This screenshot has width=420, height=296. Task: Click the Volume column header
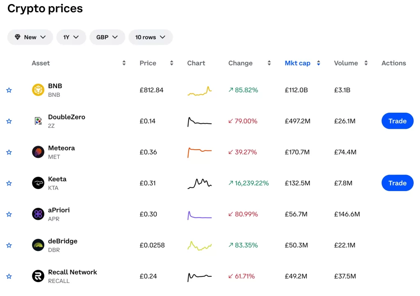346,63
